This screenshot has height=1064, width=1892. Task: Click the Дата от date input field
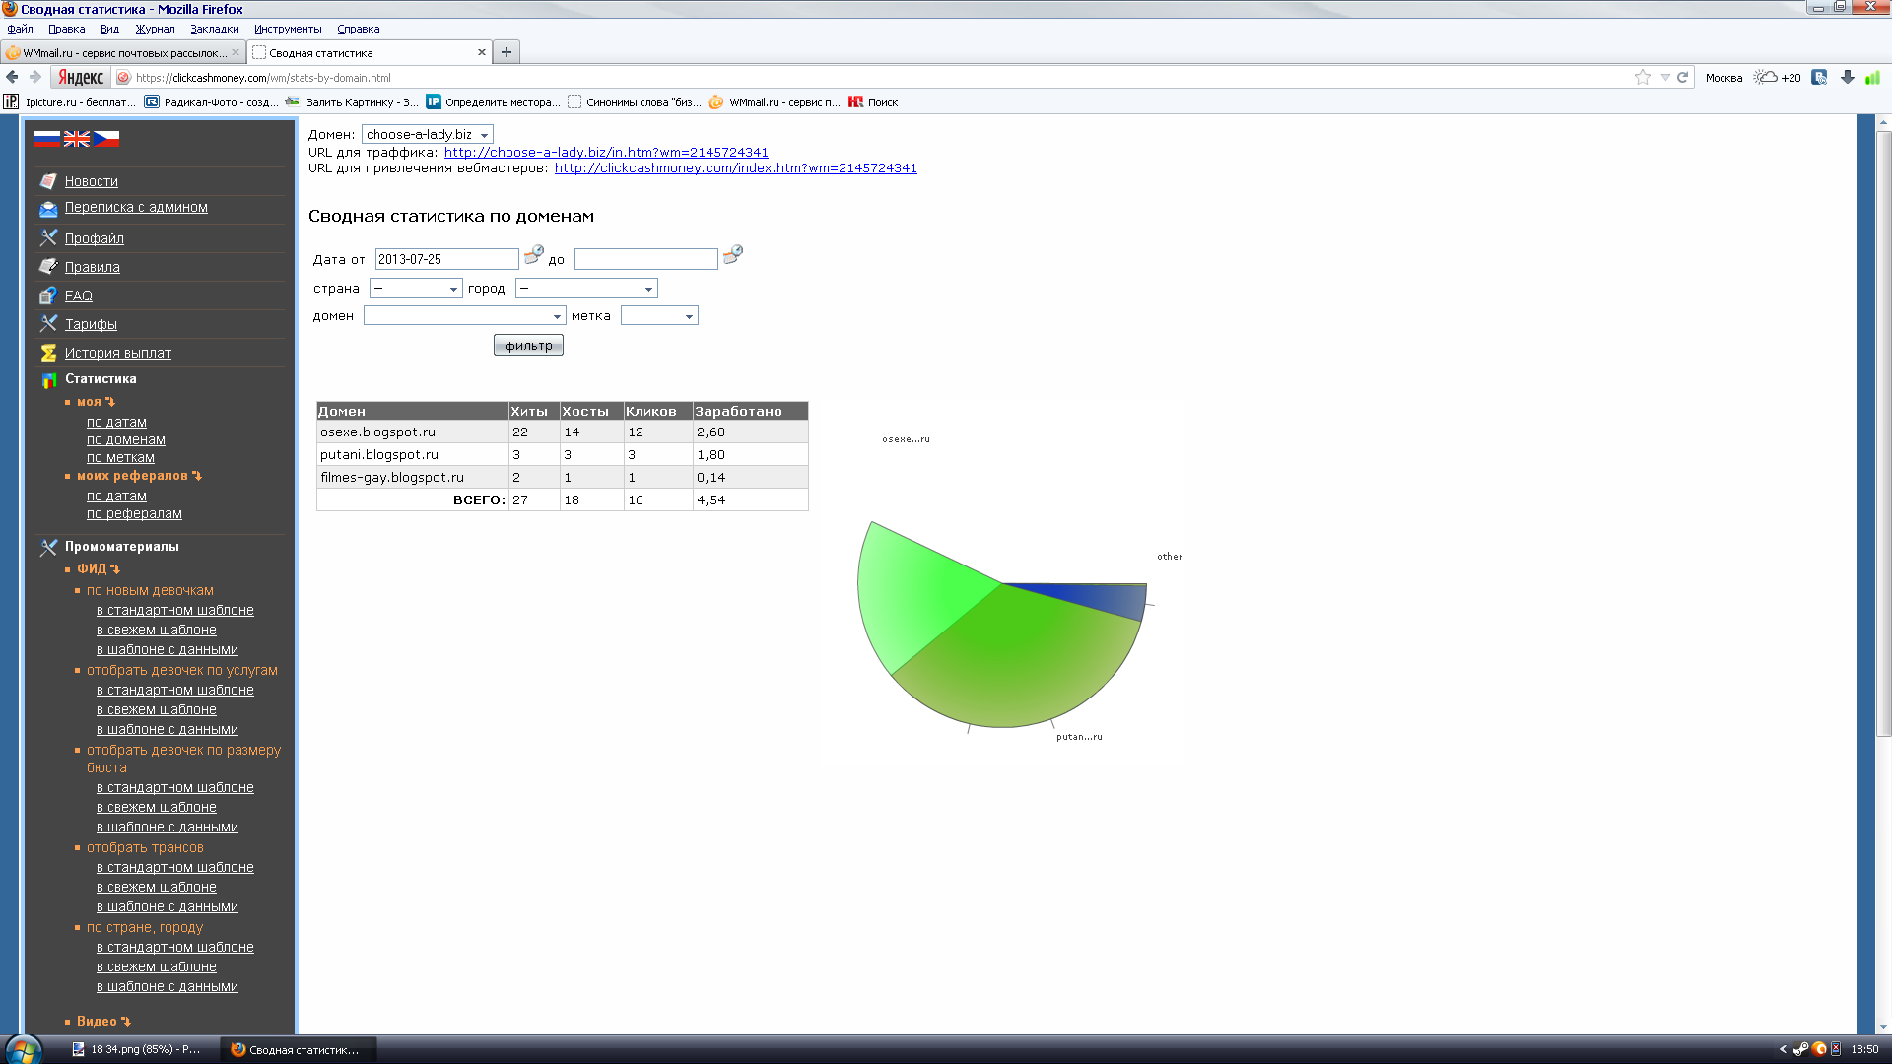tap(445, 259)
